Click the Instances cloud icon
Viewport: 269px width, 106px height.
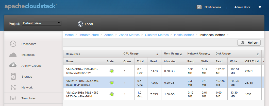click(13, 55)
